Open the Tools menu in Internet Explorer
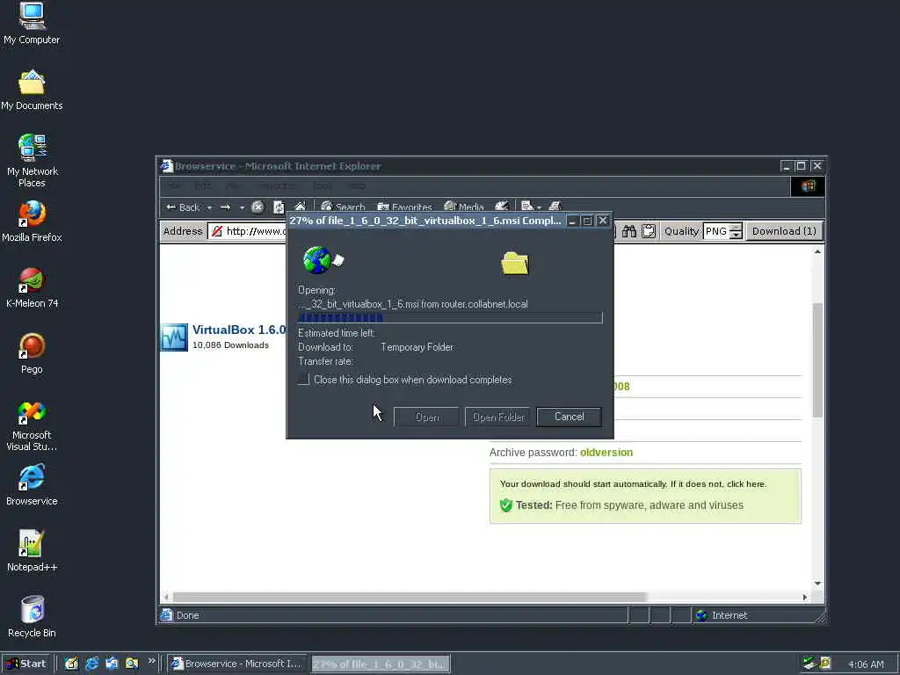 [323, 186]
